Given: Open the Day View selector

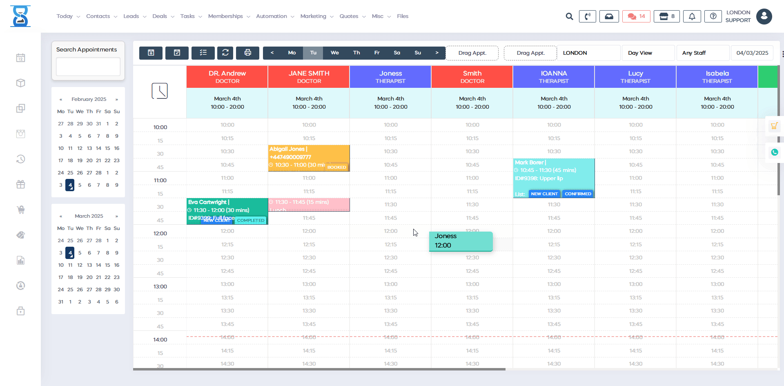Looking at the screenshot, I should pyautogui.click(x=648, y=53).
